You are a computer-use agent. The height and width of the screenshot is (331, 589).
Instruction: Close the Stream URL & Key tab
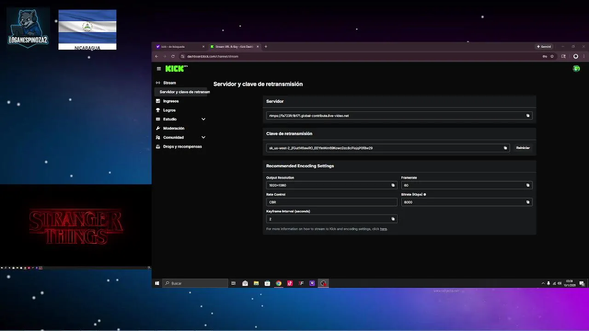pos(258,46)
